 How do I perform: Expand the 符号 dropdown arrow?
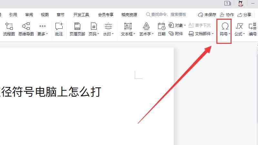point(229,34)
